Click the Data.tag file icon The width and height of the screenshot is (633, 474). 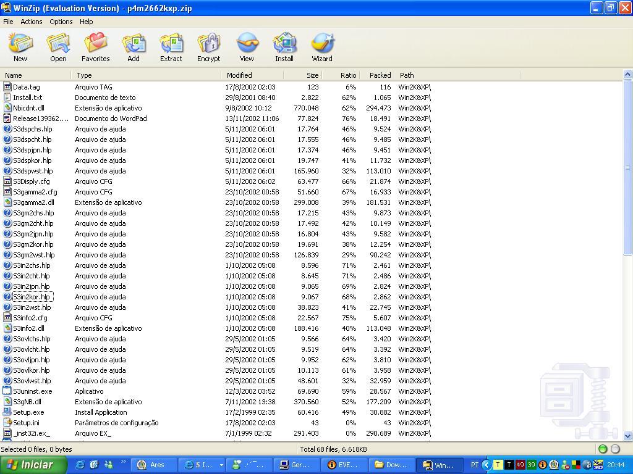pos(7,86)
